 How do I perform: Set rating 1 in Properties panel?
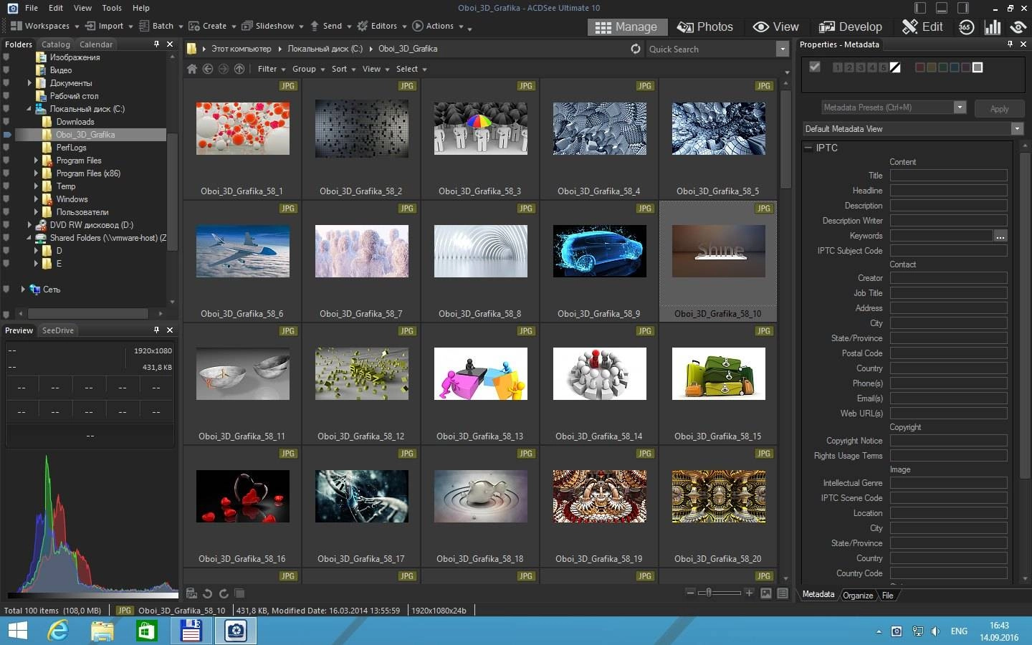pyautogui.click(x=837, y=67)
